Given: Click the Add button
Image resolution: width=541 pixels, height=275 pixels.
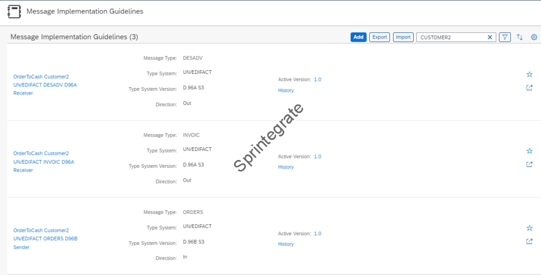Looking at the screenshot, I should pos(359,37).
